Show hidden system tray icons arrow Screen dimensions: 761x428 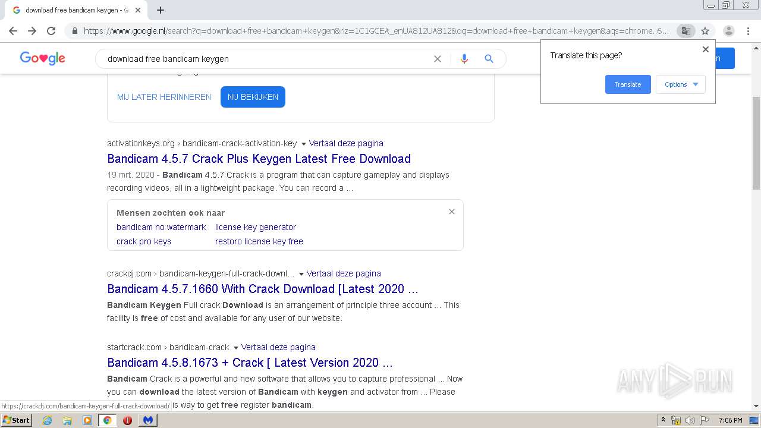(663, 420)
